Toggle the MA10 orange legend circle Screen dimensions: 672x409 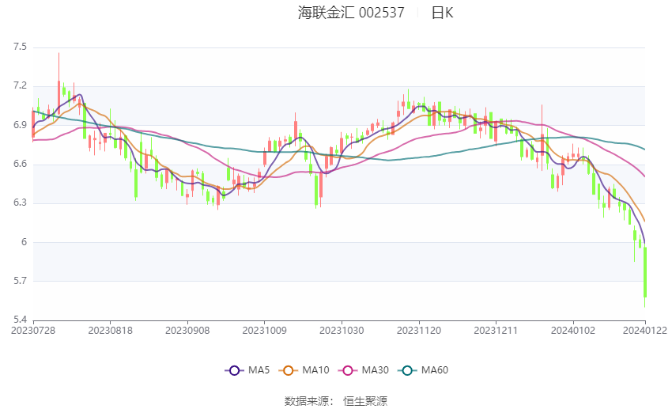[288, 370]
